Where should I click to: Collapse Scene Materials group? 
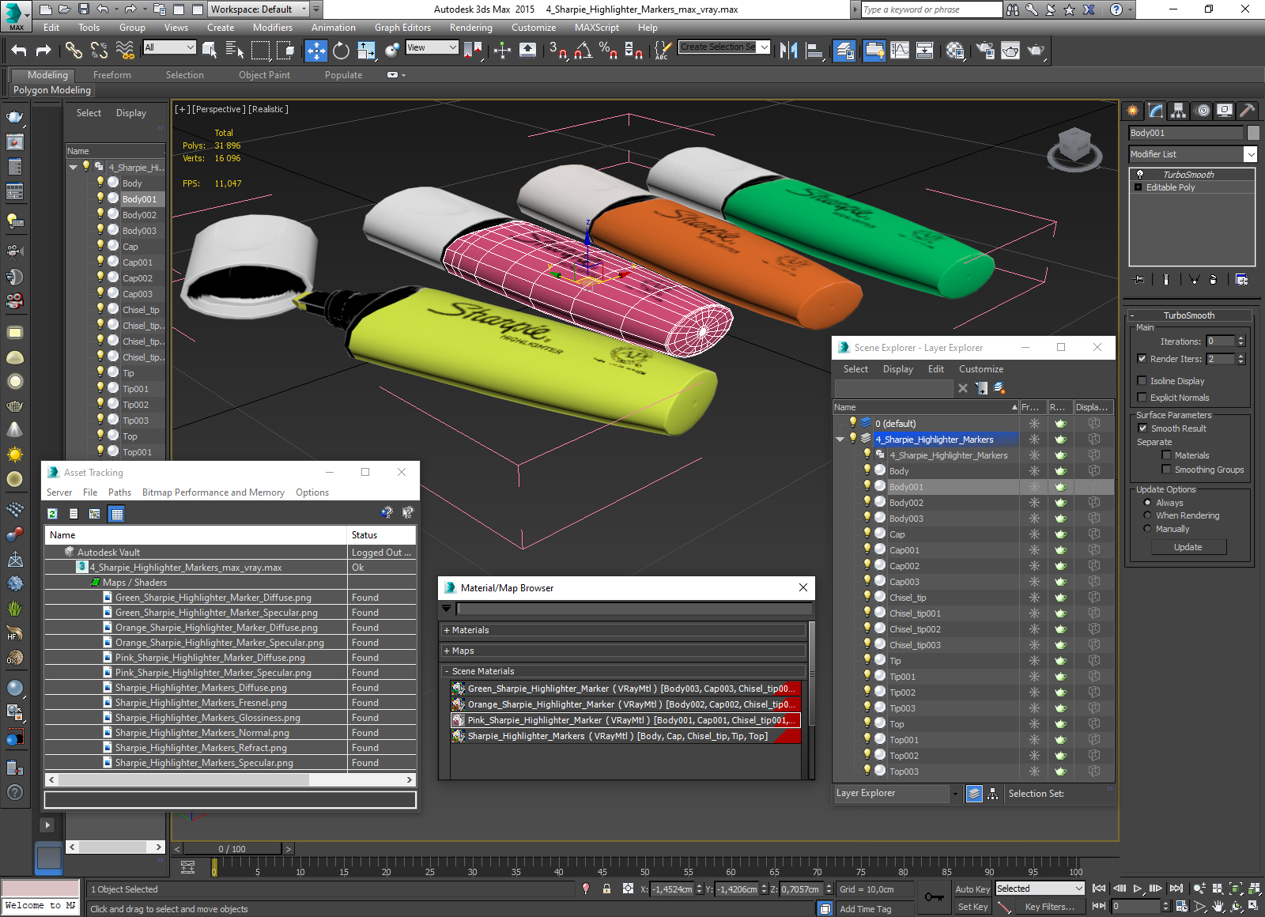[447, 671]
